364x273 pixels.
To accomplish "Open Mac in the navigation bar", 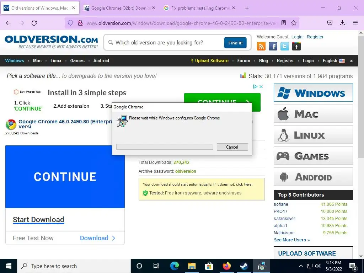I will click(37, 61).
